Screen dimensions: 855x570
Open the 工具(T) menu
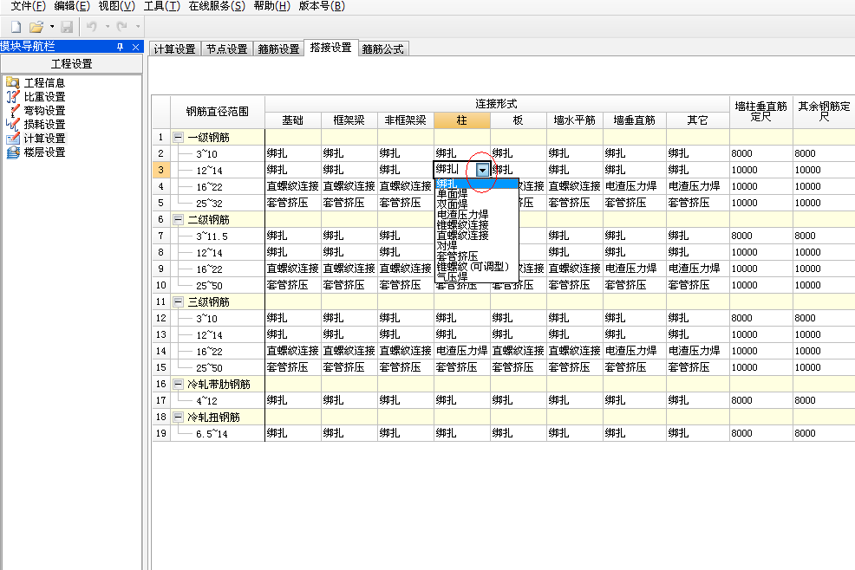click(162, 6)
